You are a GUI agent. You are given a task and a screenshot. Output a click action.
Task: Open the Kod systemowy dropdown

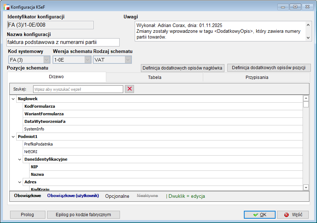(46, 60)
